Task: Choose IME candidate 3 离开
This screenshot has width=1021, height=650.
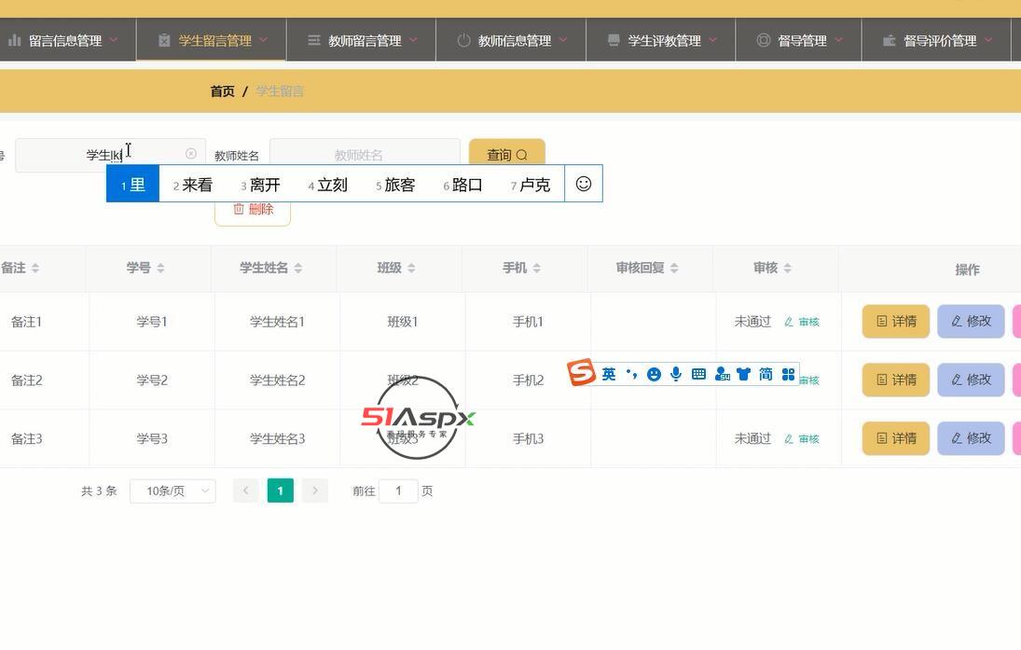Action: pos(260,185)
